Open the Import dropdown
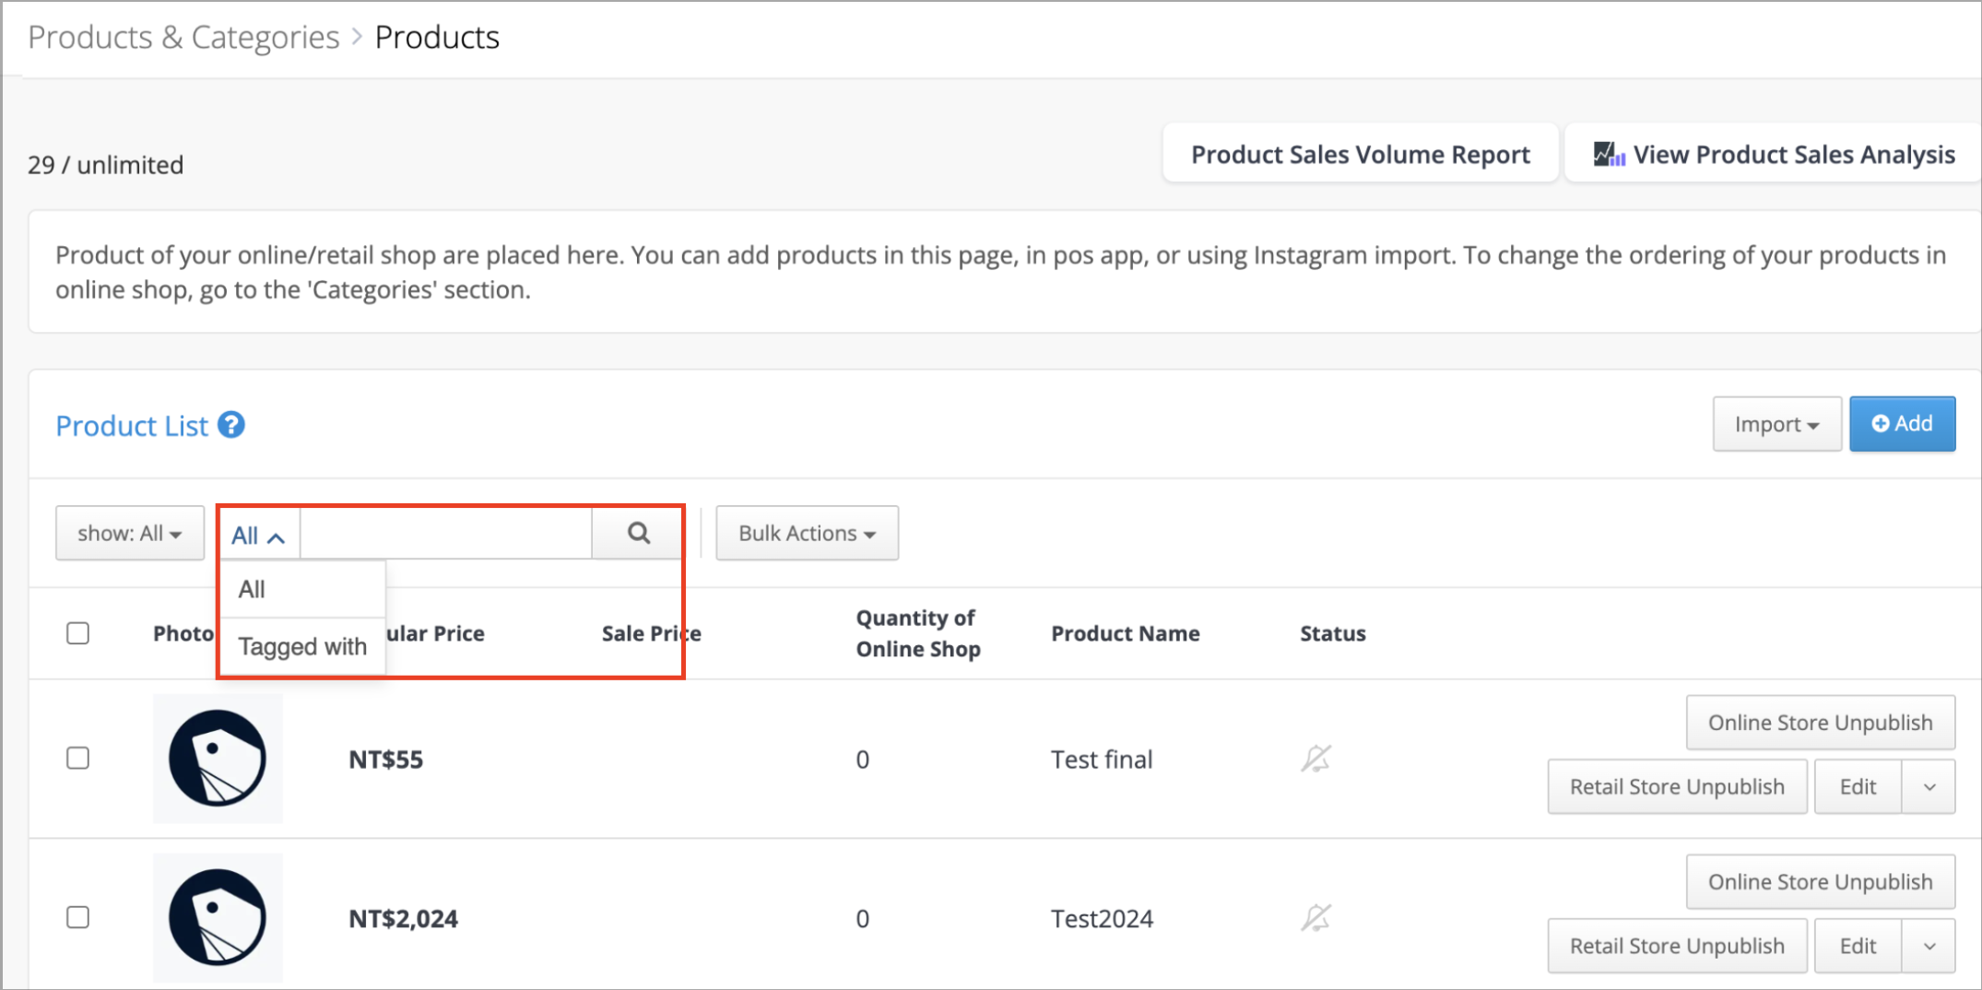The height and width of the screenshot is (990, 1982). [x=1777, y=424]
